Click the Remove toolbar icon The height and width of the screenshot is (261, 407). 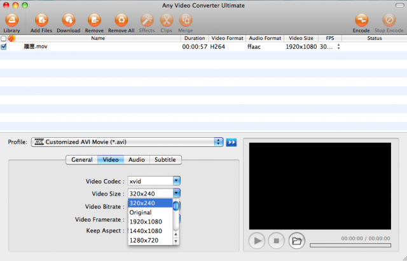pyautogui.click(x=94, y=20)
